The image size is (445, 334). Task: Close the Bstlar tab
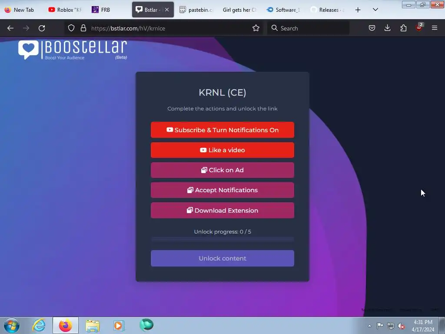pos(167,10)
